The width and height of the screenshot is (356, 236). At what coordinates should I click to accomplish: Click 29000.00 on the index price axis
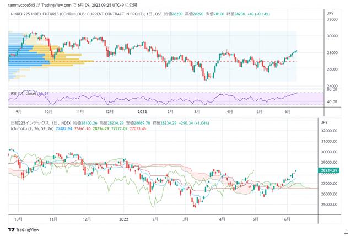[329, 163]
